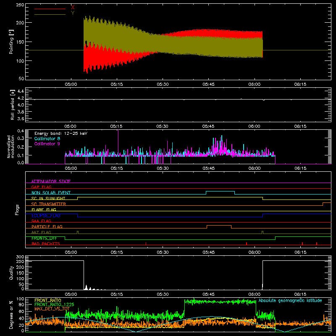
Task: Click the 06:15 tick under the Pointing plot
Action: (300, 84)
